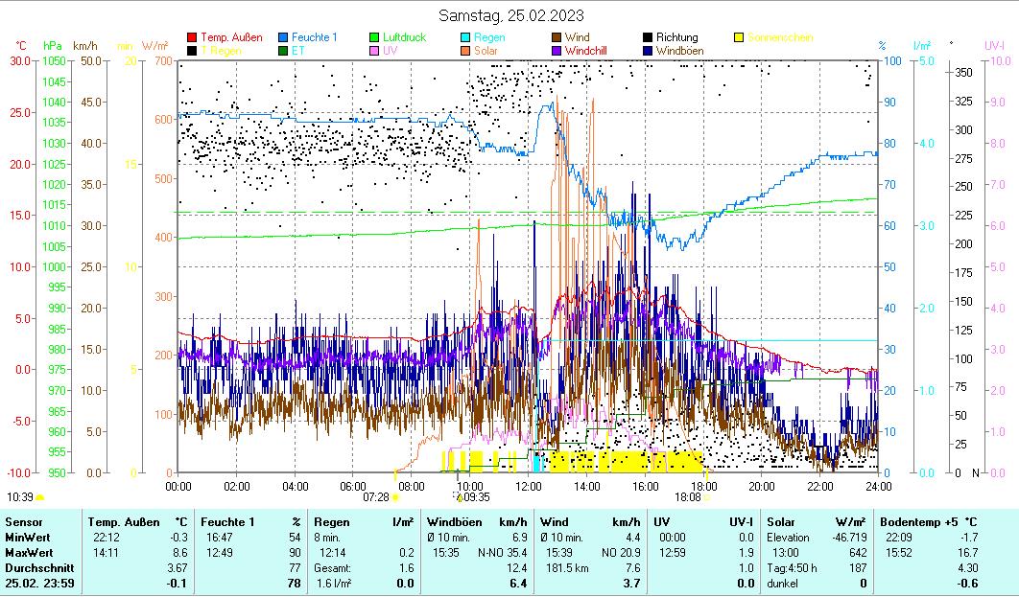Click the purple Windchill legend square
The height and width of the screenshot is (597, 1019).
(557, 51)
